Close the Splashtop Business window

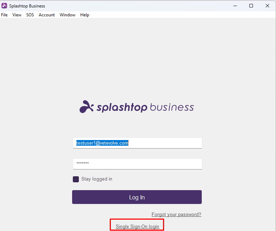(x=267, y=6)
